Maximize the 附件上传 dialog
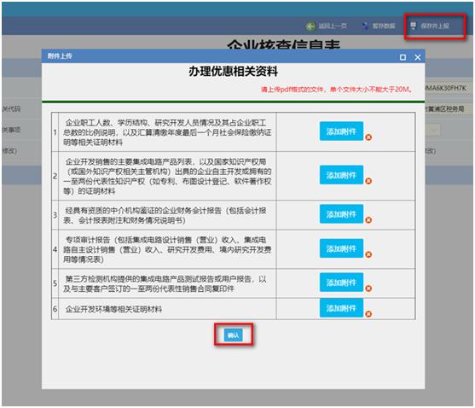 tap(403, 57)
